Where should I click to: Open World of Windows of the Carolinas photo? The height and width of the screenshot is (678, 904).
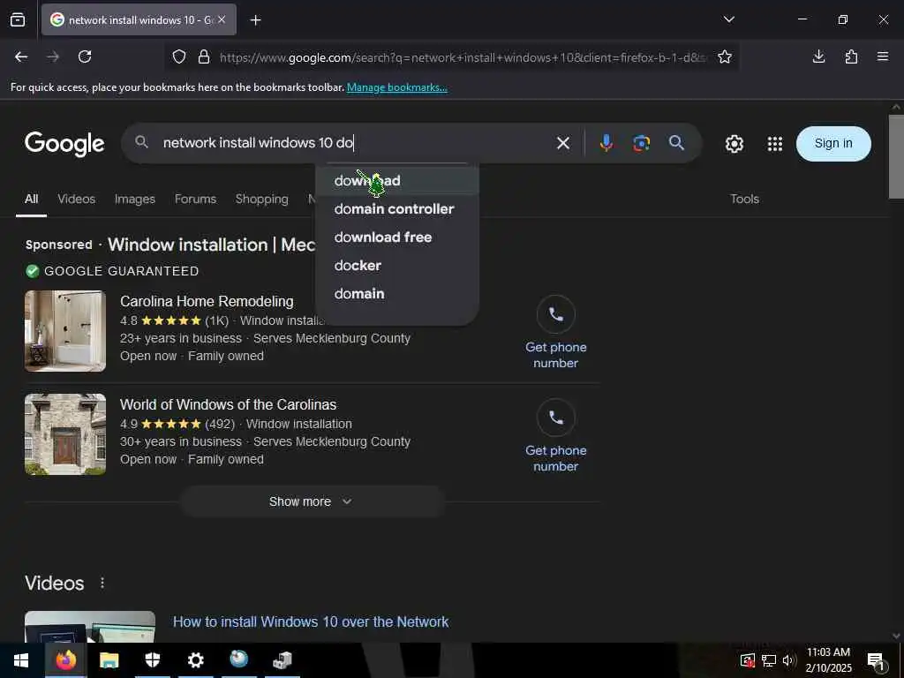[65, 434]
